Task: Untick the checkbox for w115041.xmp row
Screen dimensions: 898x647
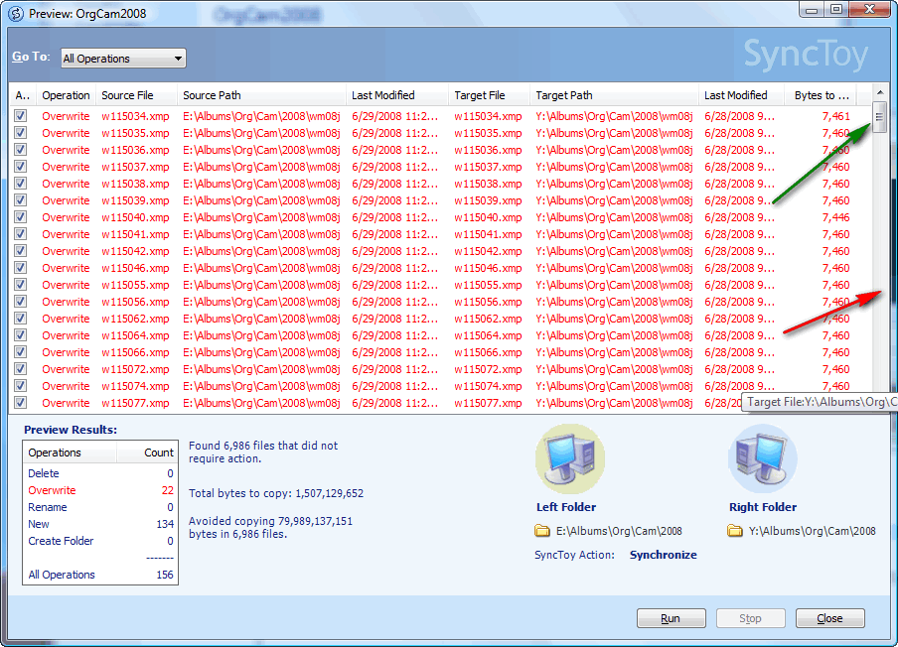Action: click(21, 234)
